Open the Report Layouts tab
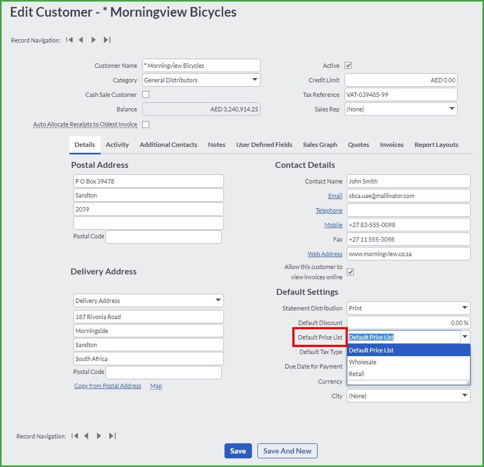Image resolution: width=484 pixels, height=467 pixels. pos(437,145)
